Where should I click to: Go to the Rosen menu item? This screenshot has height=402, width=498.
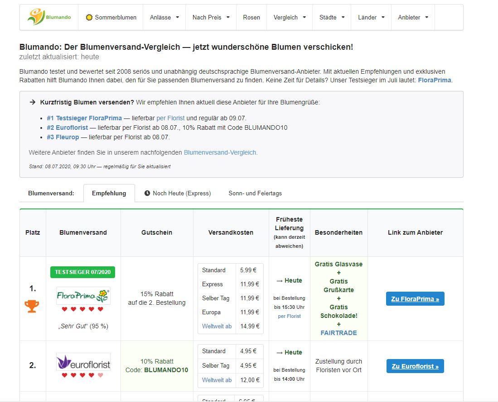[x=251, y=18]
